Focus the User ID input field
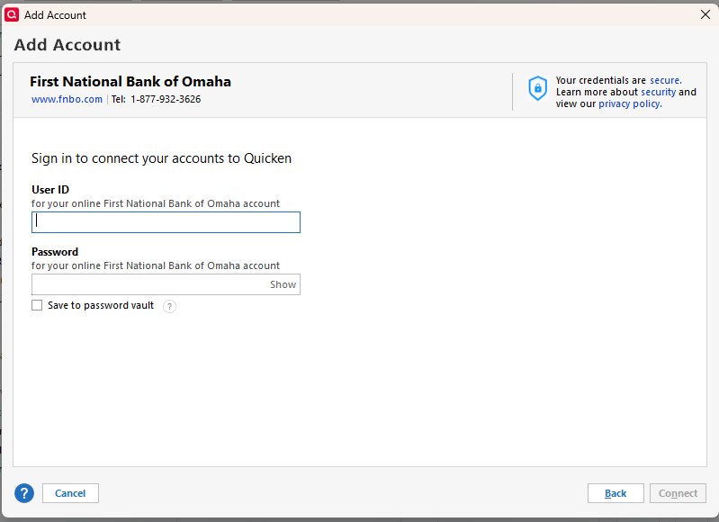 (166, 222)
